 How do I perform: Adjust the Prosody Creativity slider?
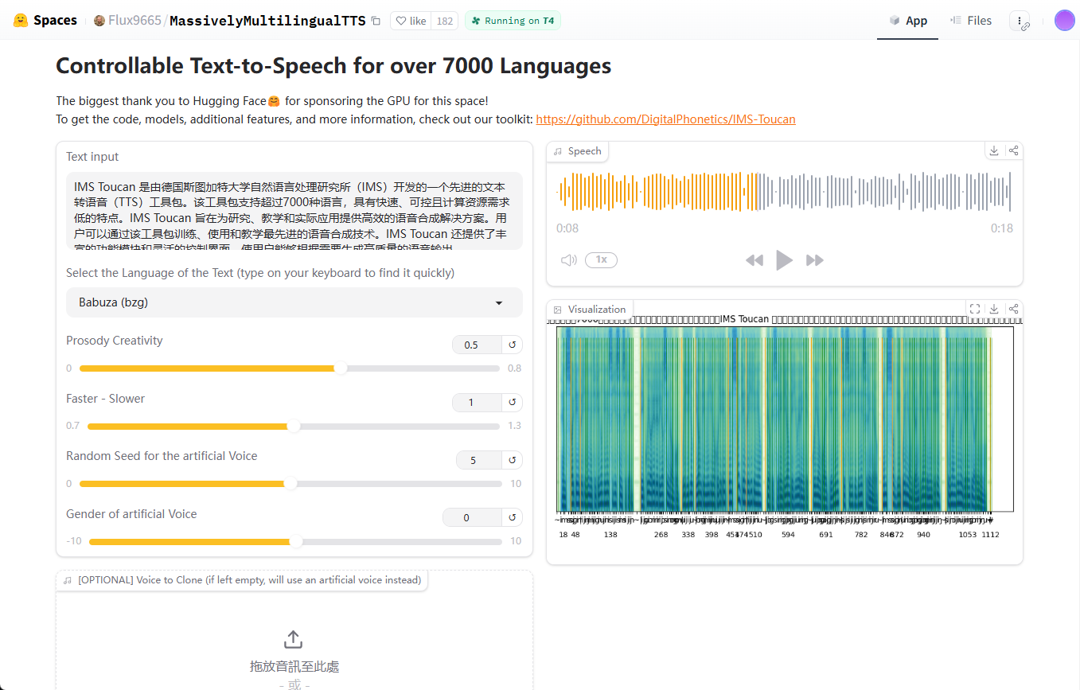pos(290,368)
